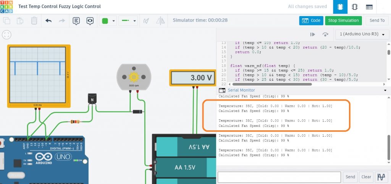This screenshot has width=391, height=184.
Task: Click code line 18 warm_mf function
Action: coord(263,66)
